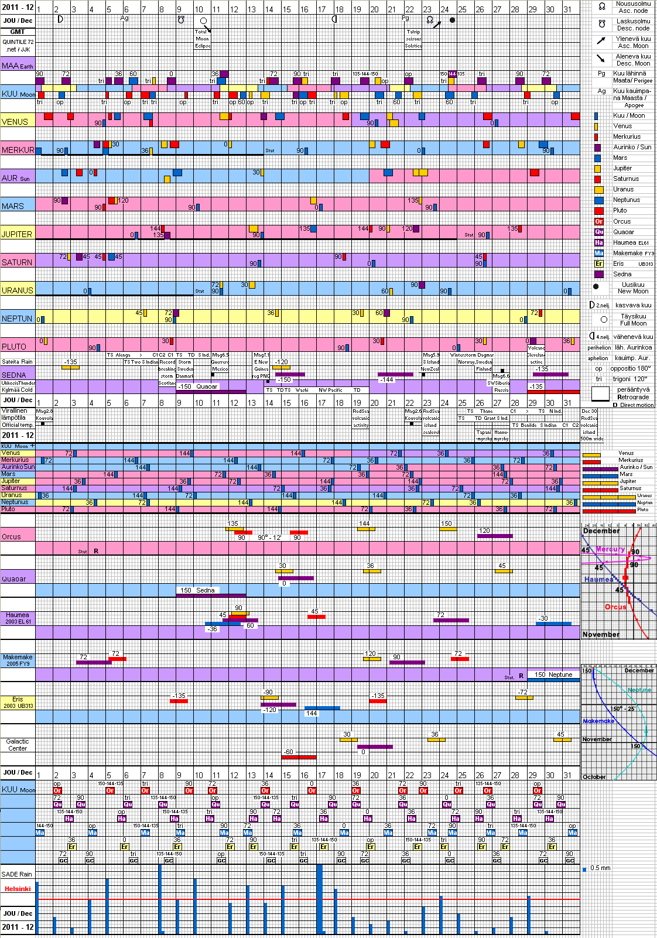657x938 pixels.
Task: Click the Total Moon Eclipse full moon marker
Action: coord(203,21)
